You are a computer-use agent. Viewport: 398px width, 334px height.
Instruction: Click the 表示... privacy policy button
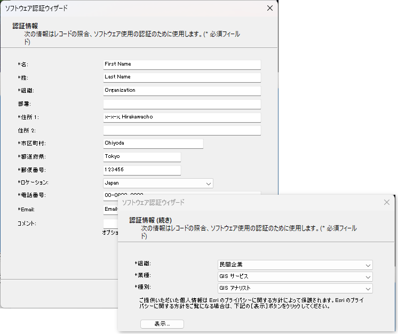162,324
